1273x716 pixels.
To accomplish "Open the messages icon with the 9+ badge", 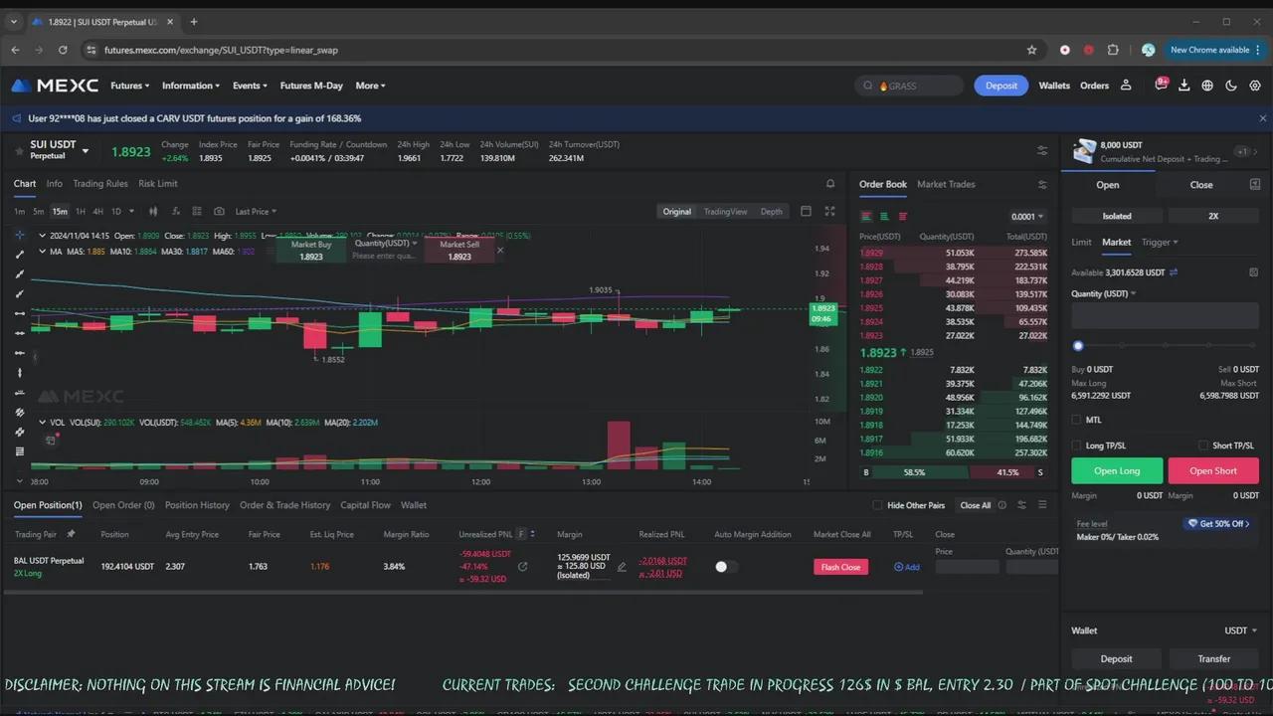I will click(x=1161, y=86).
